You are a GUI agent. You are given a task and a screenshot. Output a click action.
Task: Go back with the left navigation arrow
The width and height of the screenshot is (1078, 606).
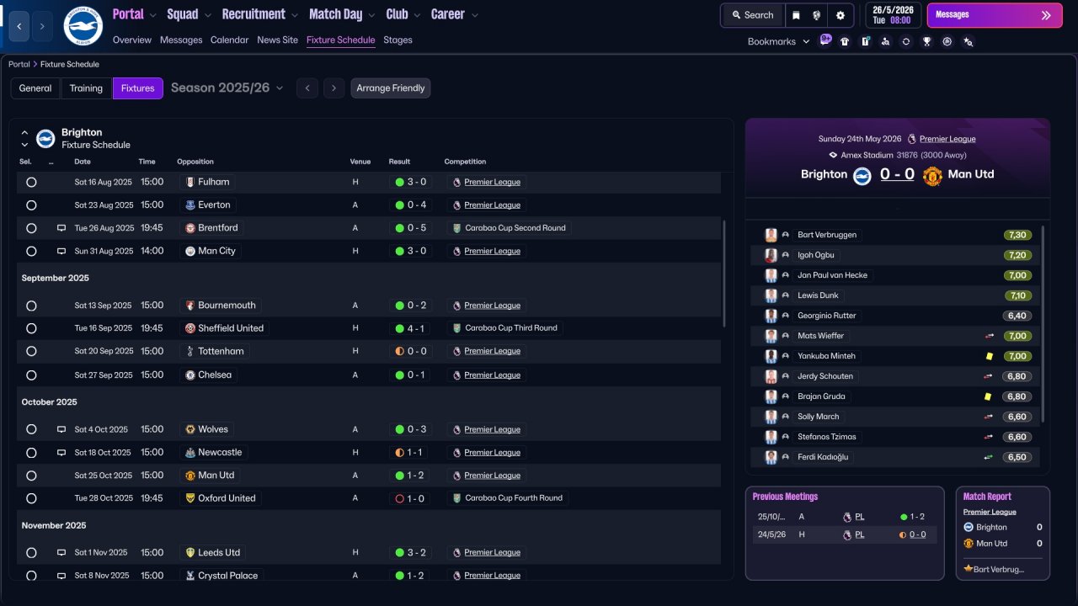pyautogui.click(x=20, y=27)
